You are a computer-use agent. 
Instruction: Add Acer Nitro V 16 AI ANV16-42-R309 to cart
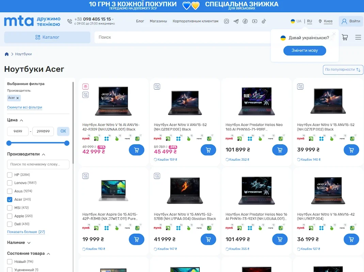[137, 150]
